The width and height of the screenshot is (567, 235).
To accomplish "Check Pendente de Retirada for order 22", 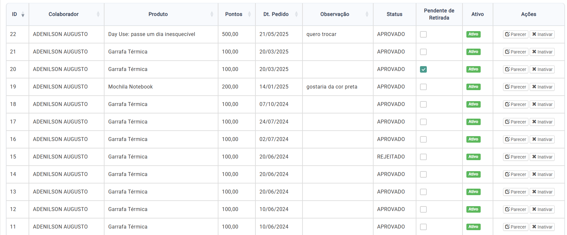I will tap(423, 34).
